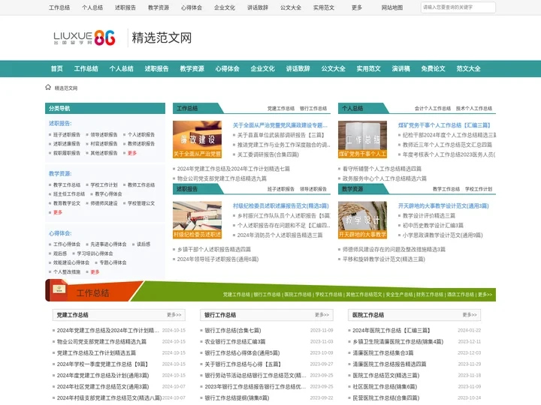Open 党建工作总结 tab link in 工作总结 header
Screen dimensions: 541x405
pos(281,109)
